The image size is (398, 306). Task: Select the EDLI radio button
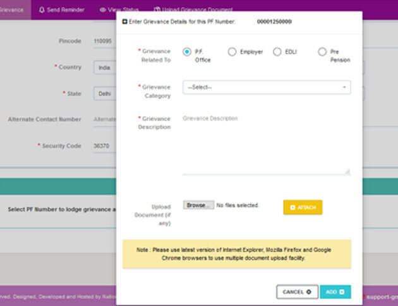(x=277, y=52)
